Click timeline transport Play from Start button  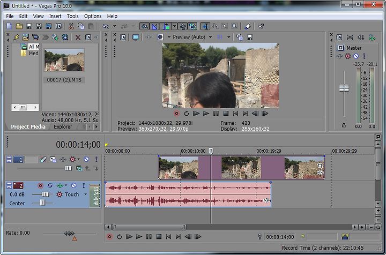tap(129, 237)
